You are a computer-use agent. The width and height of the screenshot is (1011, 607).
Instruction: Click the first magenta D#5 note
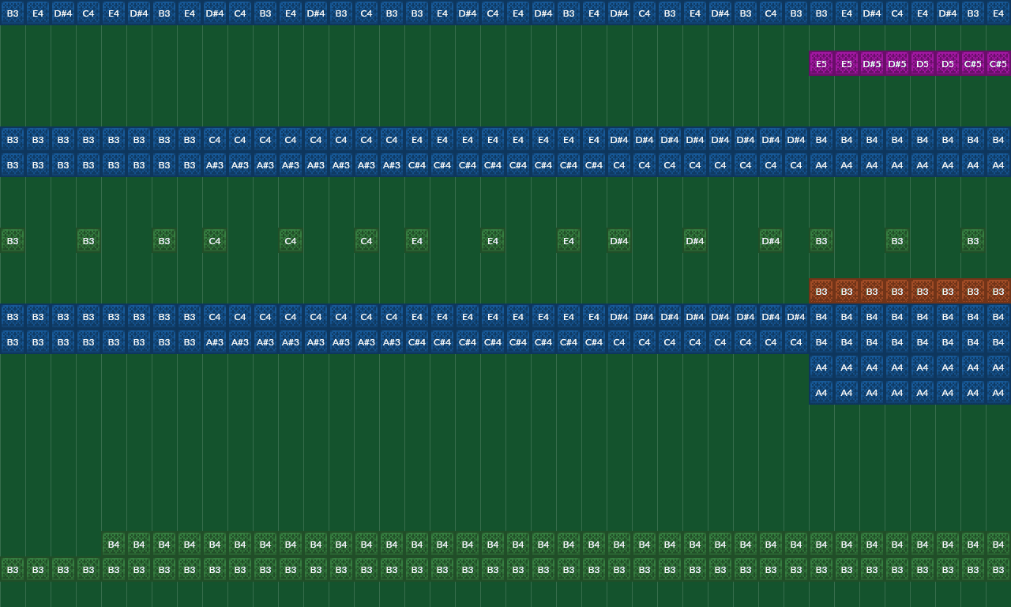[x=872, y=64]
